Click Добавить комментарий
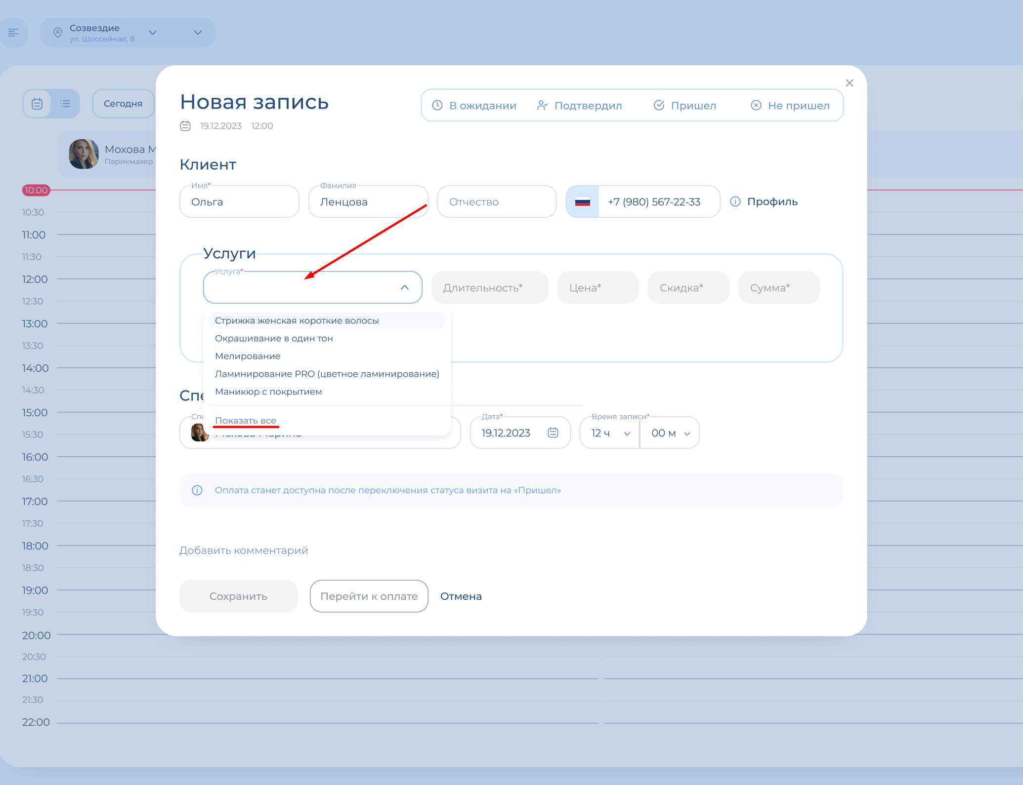This screenshot has width=1023, height=785. [244, 550]
